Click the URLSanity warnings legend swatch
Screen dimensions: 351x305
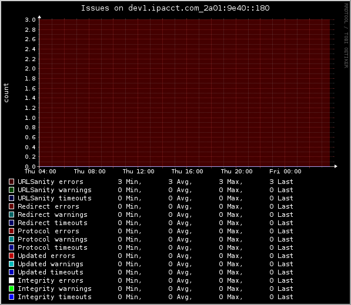11,190
